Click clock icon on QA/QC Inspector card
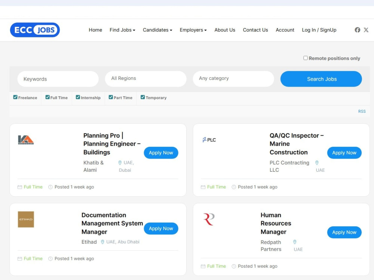Image resolution: width=374 pixels, height=280 pixels. (x=234, y=187)
